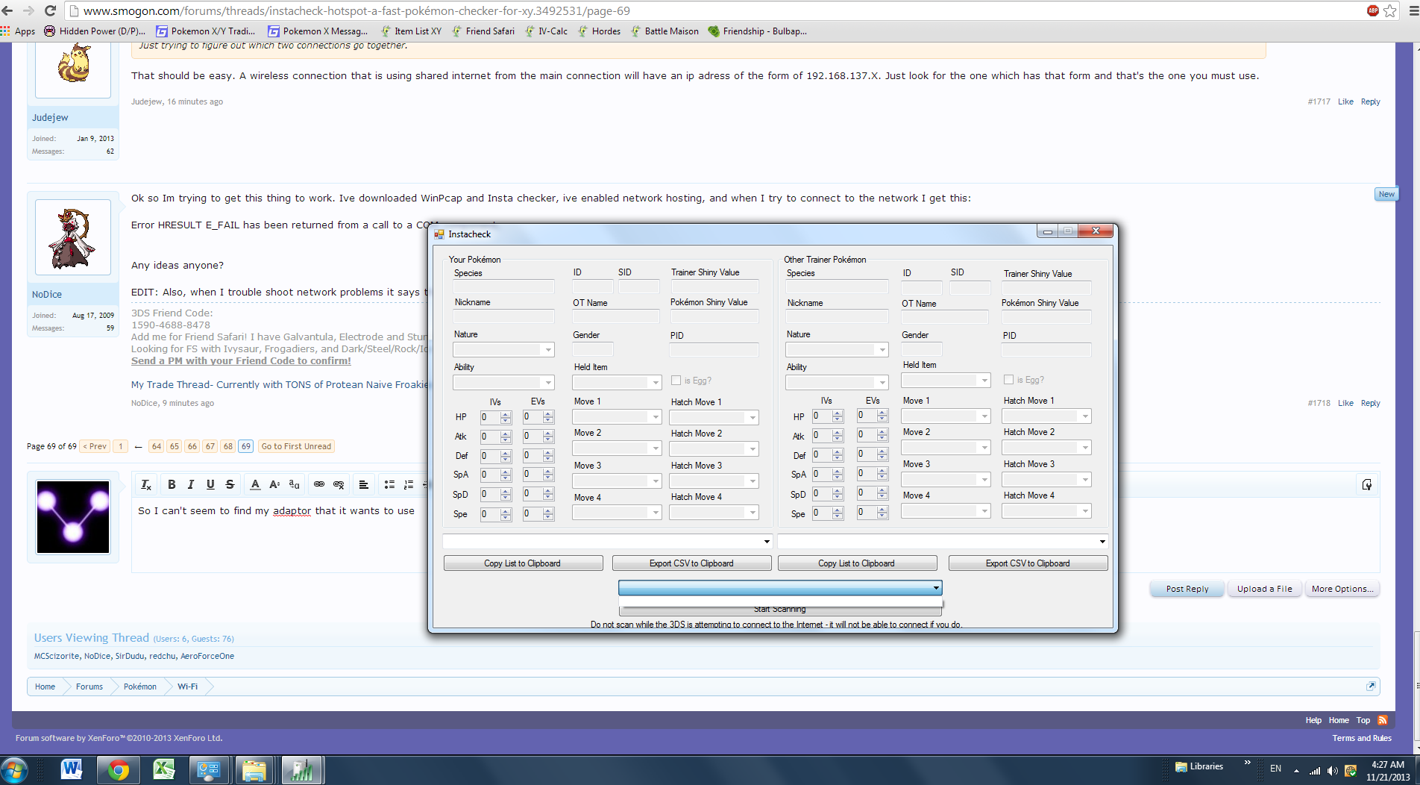Apply italic formatting in reply editor
The height and width of the screenshot is (785, 1420).
point(191,484)
